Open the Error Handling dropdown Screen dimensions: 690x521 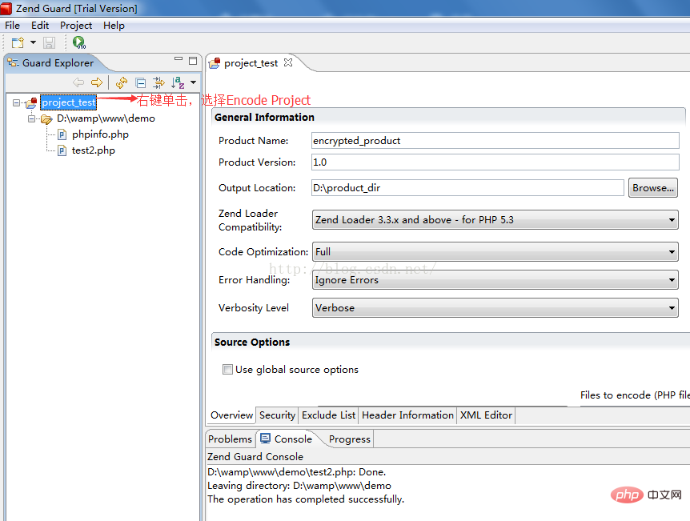click(495, 280)
